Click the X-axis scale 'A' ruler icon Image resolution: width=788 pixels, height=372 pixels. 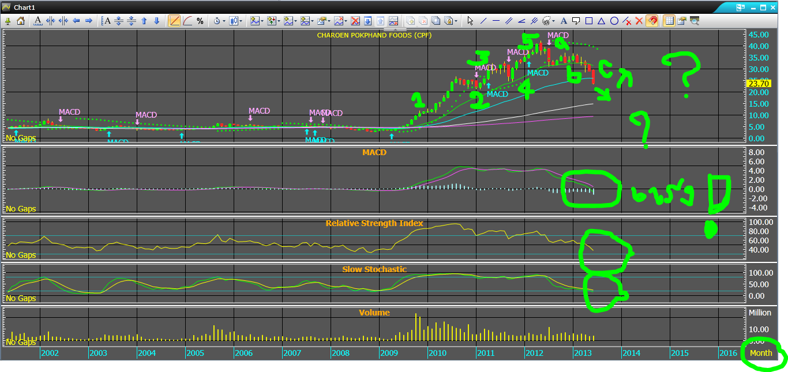(38, 21)
